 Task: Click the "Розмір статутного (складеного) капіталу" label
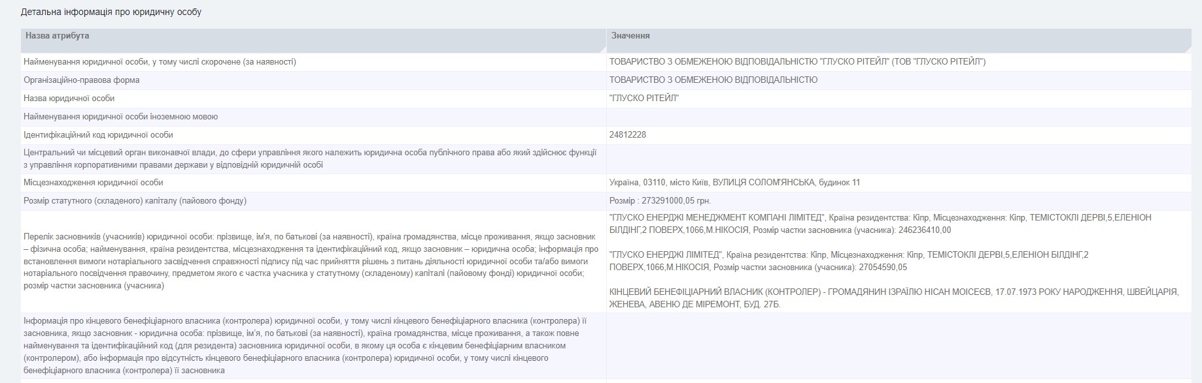pos(135,201)
